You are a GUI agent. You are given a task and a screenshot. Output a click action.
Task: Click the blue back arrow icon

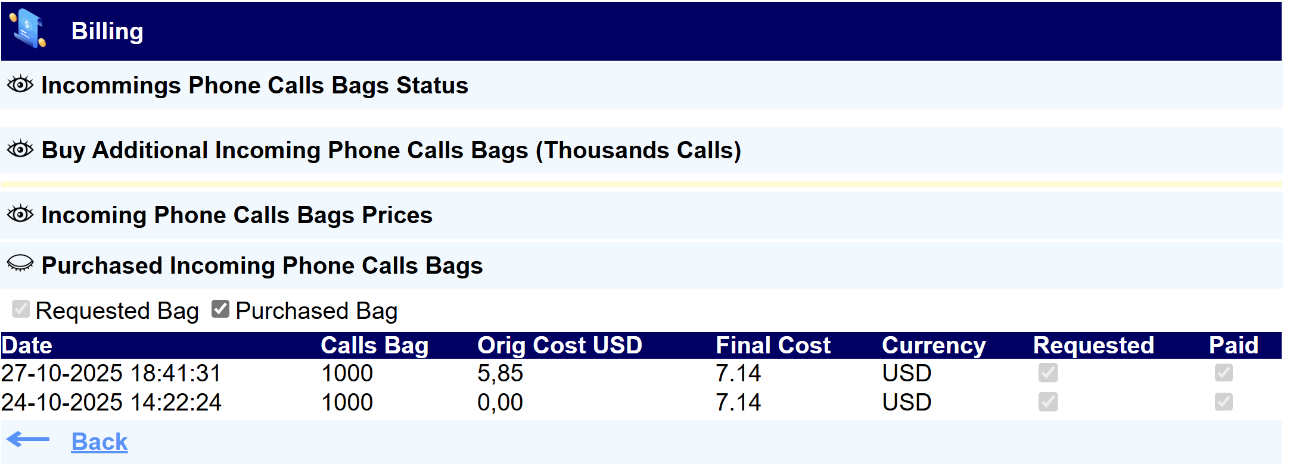pos(29,440)
